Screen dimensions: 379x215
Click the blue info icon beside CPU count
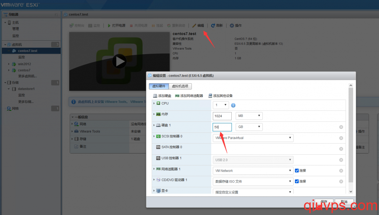(233, 105)
